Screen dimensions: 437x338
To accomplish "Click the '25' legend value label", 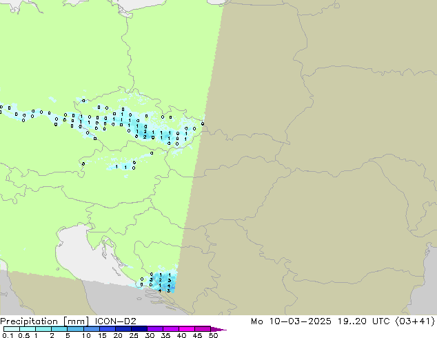I will (134, 335).
